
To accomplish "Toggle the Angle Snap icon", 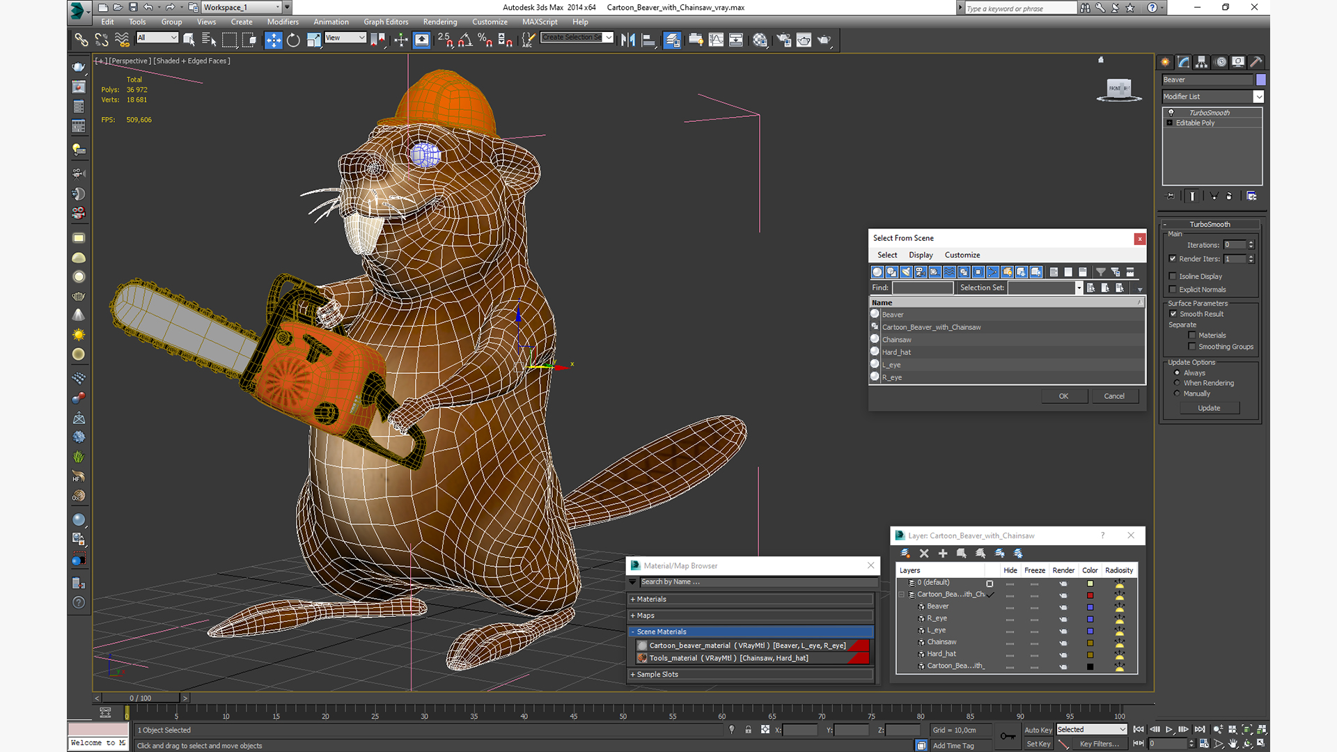I will [465, 40].
